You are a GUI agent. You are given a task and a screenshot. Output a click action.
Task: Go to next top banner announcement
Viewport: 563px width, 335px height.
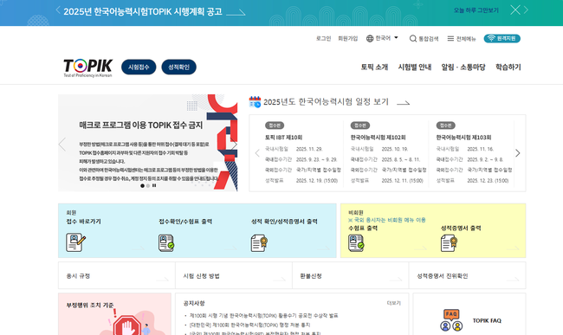click(526, 10)
